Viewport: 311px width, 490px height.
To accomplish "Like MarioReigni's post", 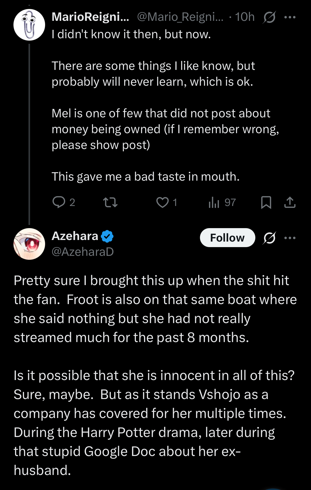I will click(162, 202).
